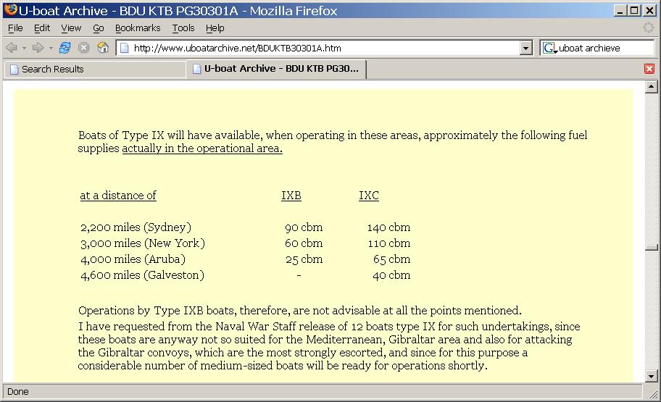Maximize the Firefox window
The height and width of the screenshot is (402, 661).
(634, 10)
